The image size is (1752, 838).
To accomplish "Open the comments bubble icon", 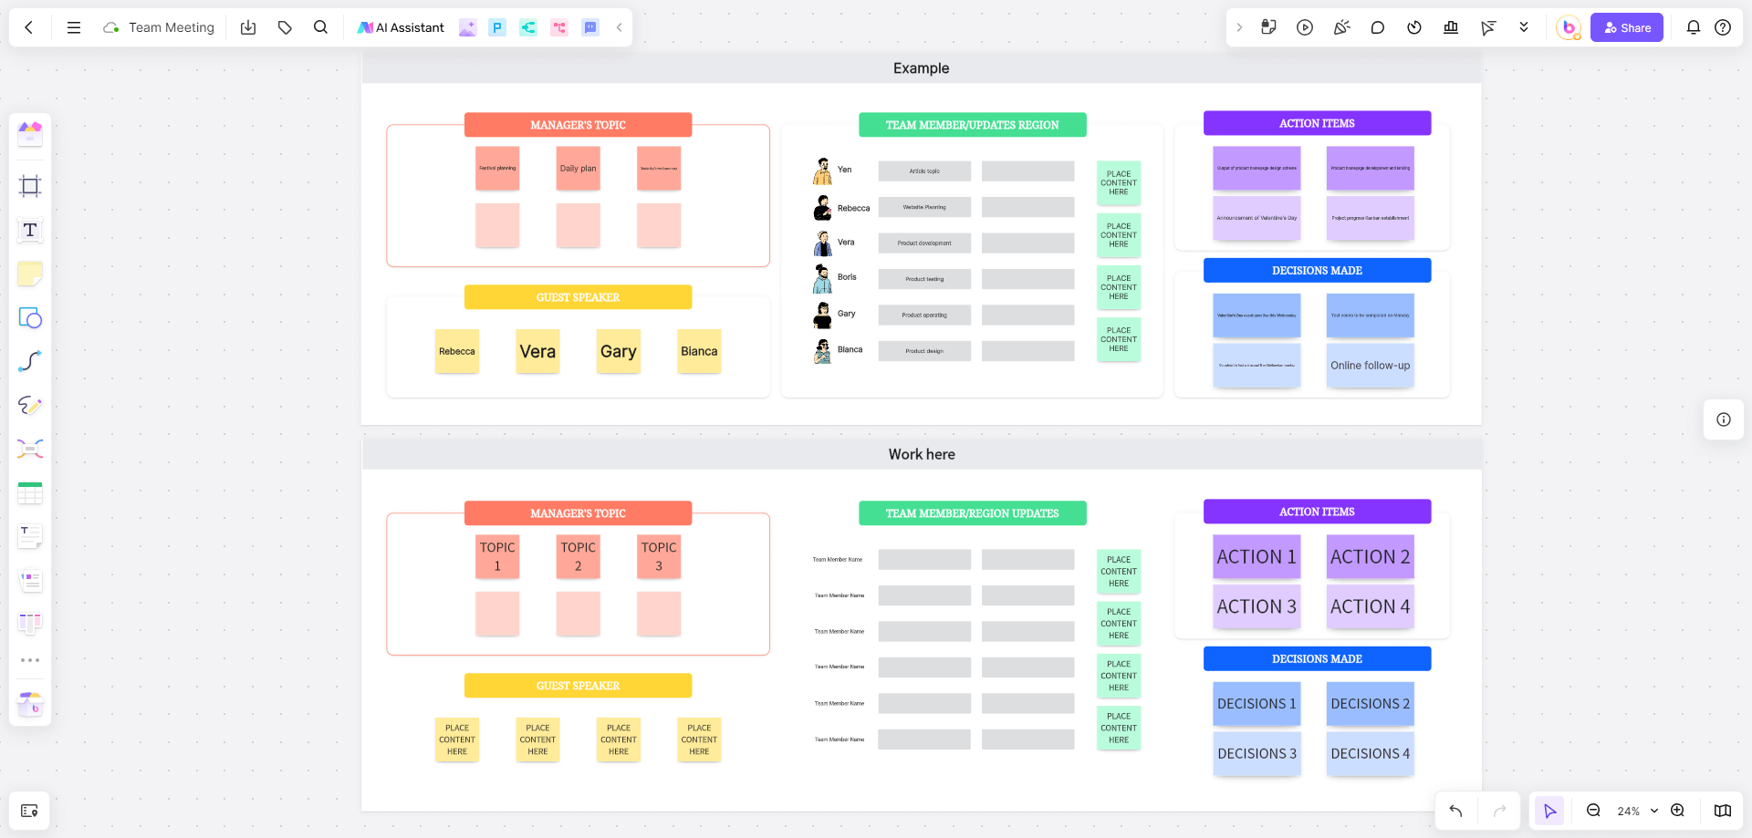I will [1378, 27].
